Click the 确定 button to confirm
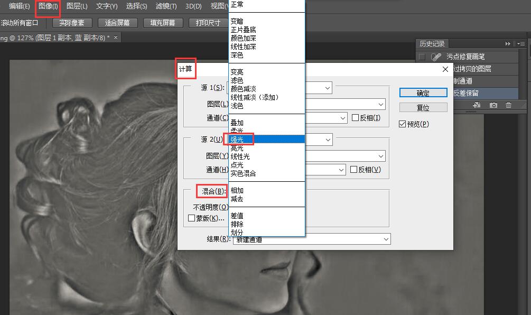The width and height of the screenshot is (531, 315). point(423,92)
